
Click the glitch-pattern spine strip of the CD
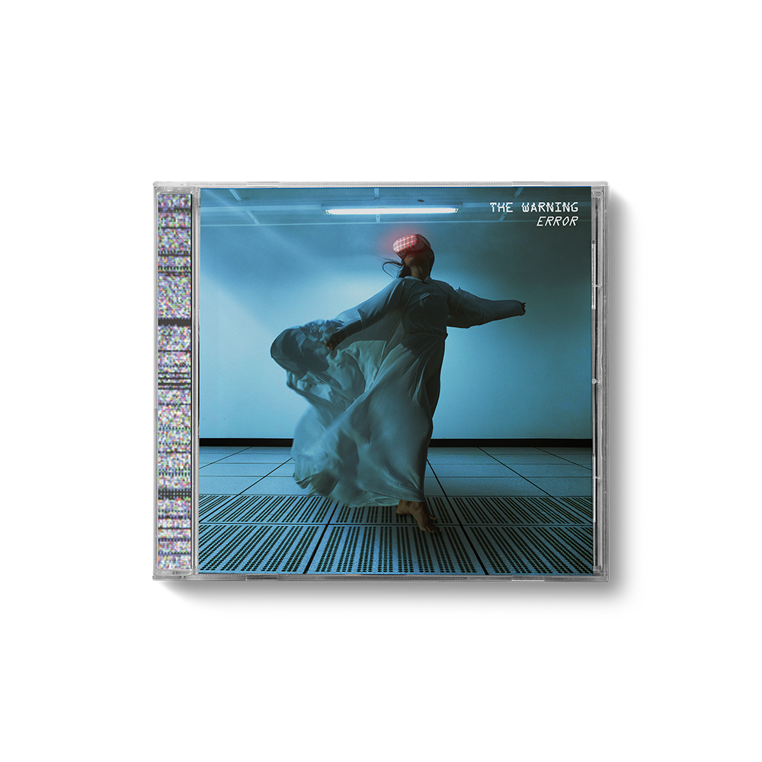pos(174,381)
